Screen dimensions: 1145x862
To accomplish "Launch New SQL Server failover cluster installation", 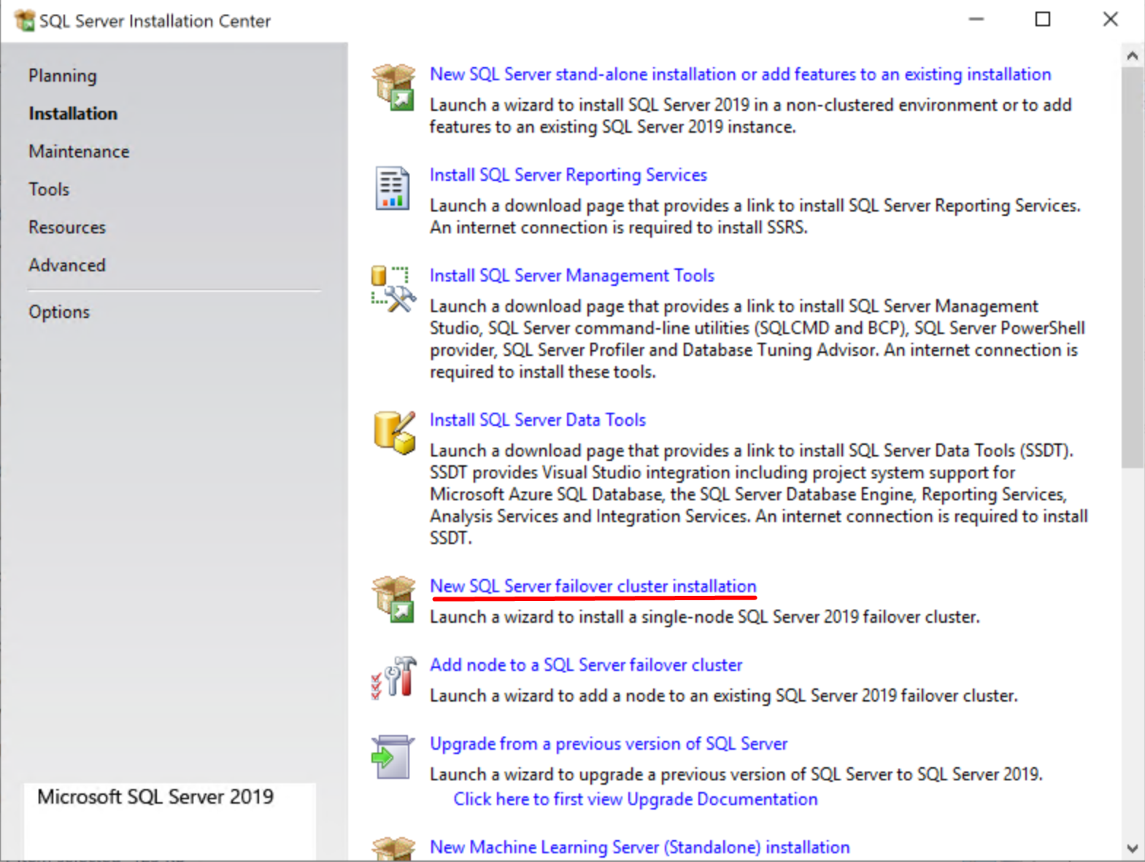I will point(593,586).
